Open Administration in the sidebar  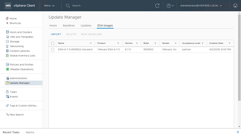click(x=18, y=78)
